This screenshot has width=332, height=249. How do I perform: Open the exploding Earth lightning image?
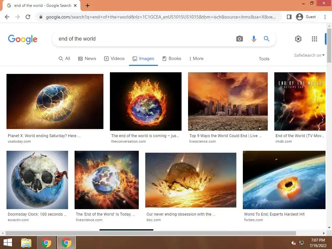(106, 180)
